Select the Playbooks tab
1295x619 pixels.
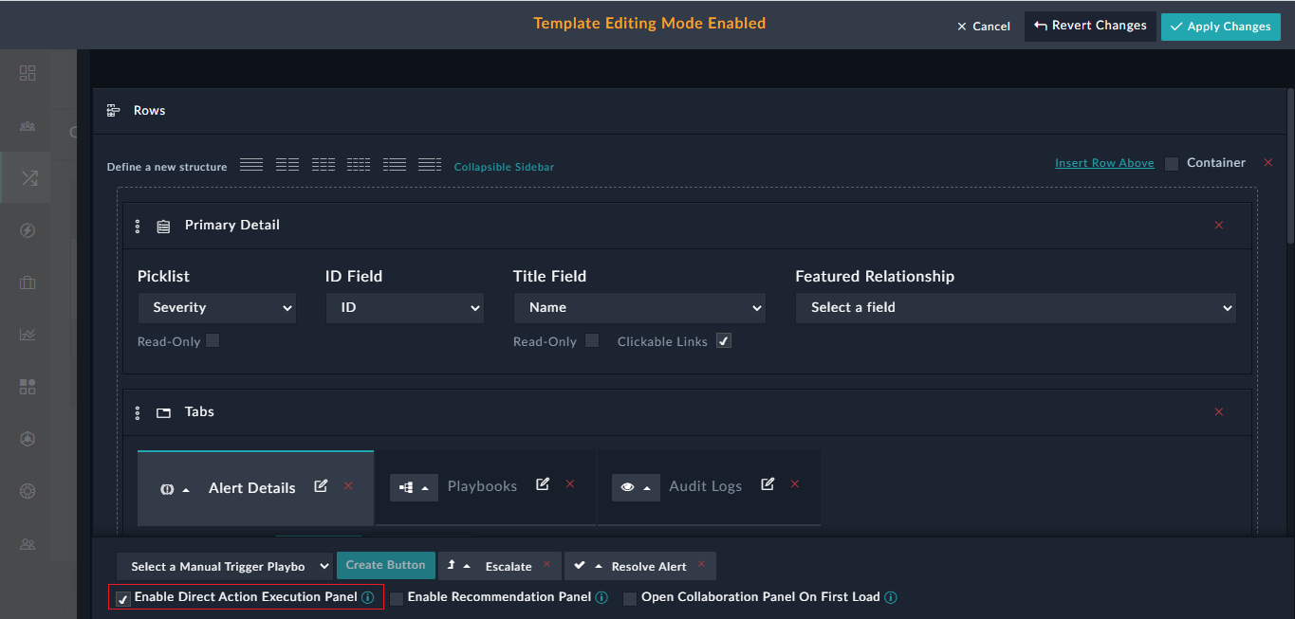[x=482, y=485]
